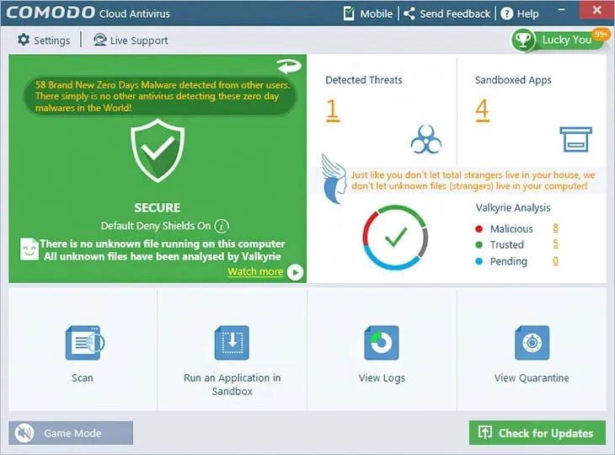Play the Watch more video button

pyautogui.click(x=295, y=272)
